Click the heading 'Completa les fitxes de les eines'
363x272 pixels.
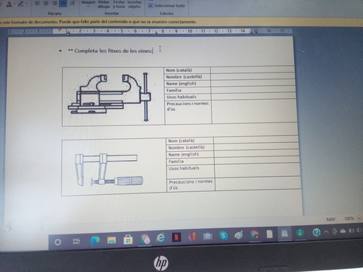(113, 51)
